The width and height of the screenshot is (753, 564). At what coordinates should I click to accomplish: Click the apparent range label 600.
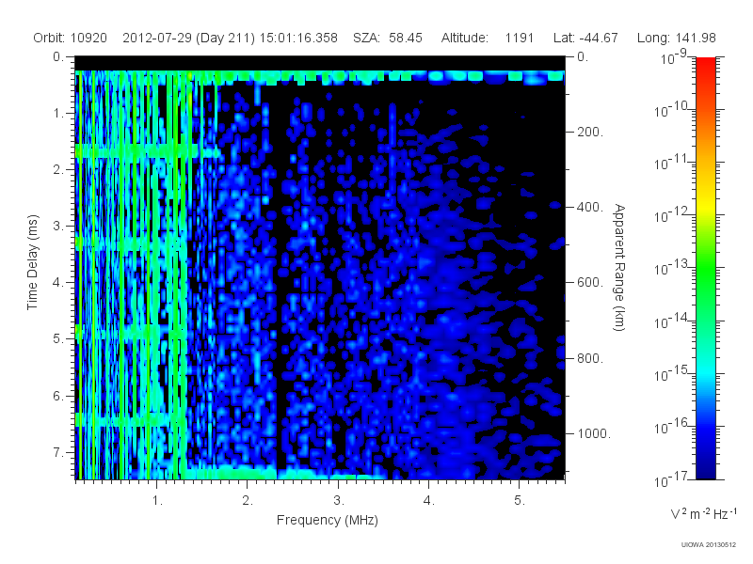pyautogui.click(x=590, y=283)
